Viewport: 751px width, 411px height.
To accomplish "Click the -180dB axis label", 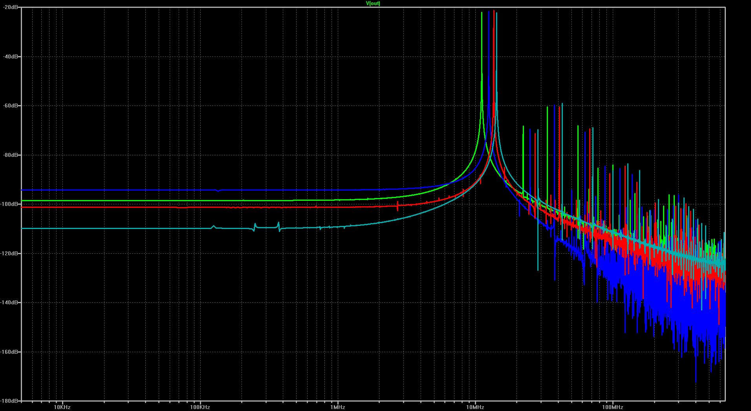I will [x=10, y=401].
